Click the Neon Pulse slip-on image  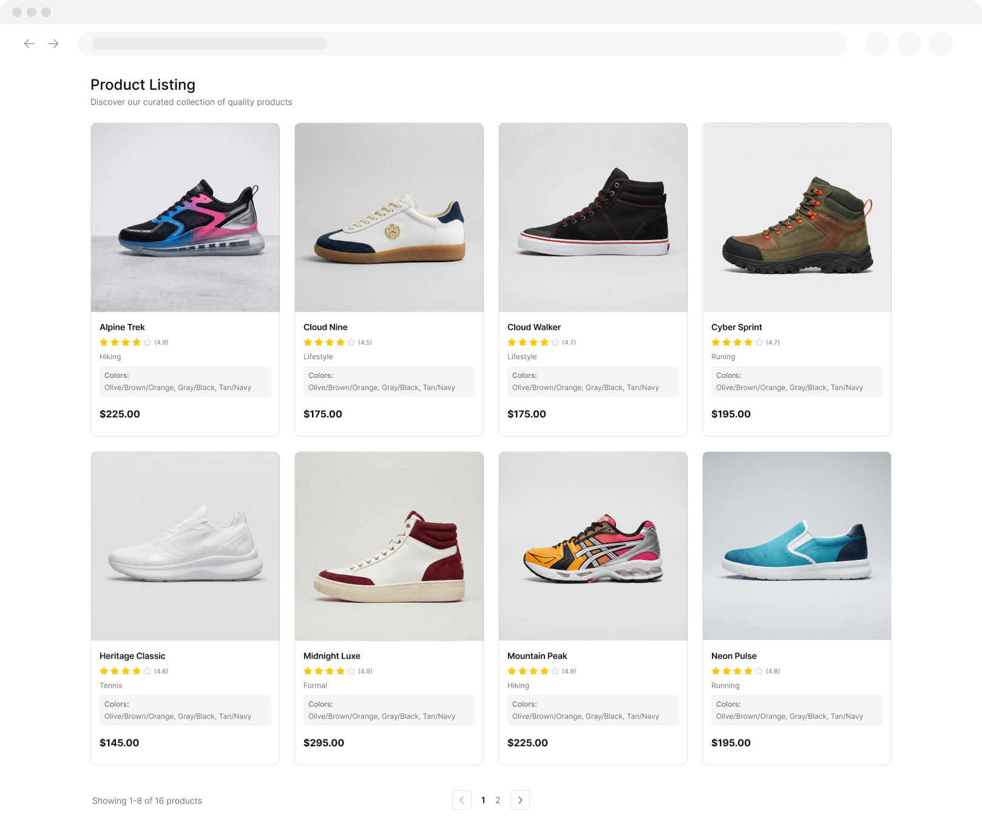[796, 546]
